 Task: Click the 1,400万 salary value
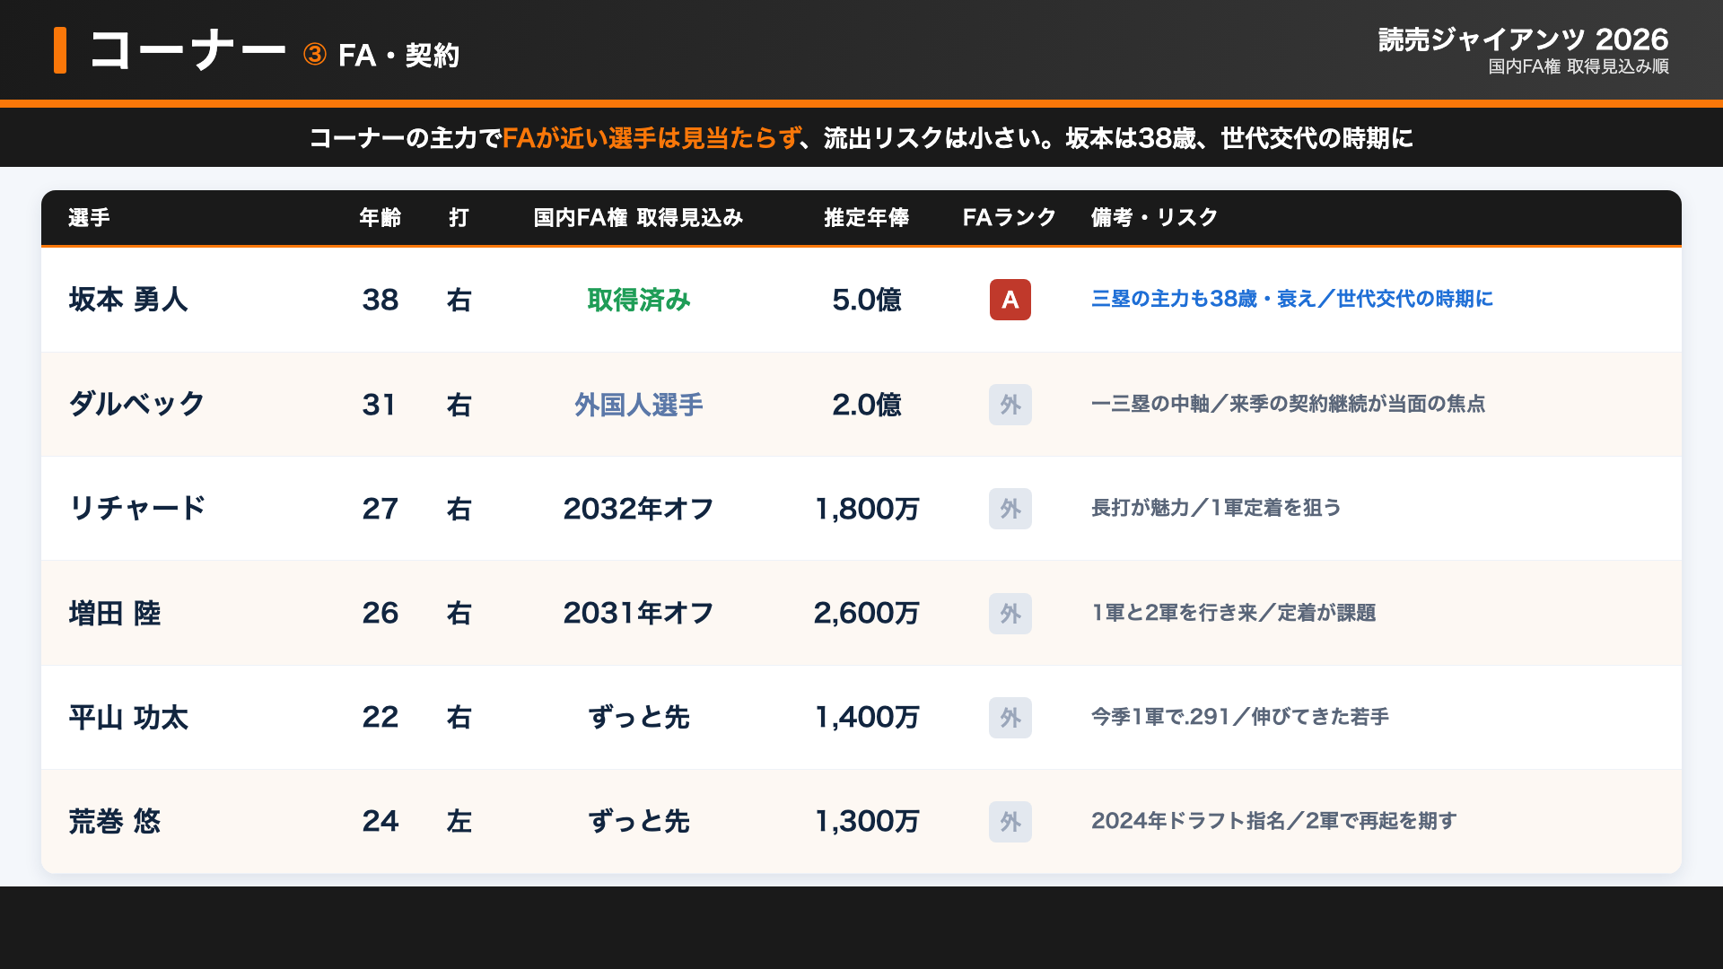click(x=867, y=718)
